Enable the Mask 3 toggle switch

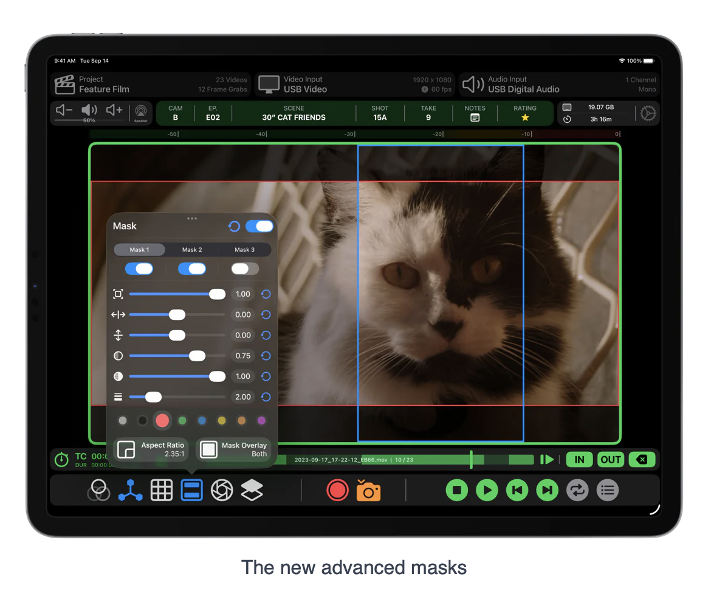click(x=244, y=269)
